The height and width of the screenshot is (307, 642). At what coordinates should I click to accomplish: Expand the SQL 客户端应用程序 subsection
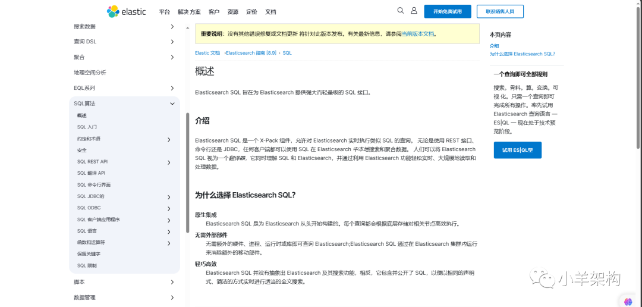[169, 221]
